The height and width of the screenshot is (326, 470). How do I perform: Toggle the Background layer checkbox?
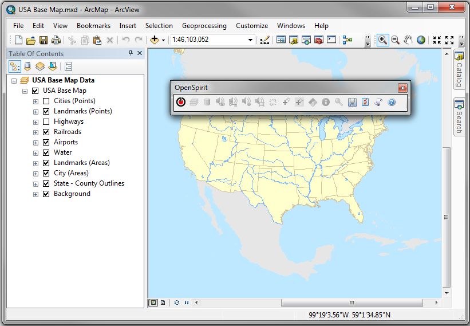pyautogui.click(x=46, y=194)
